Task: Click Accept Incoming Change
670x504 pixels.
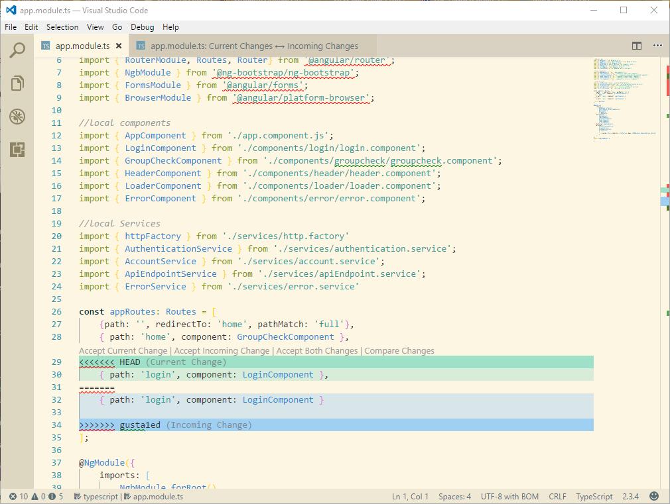Action: point(222,351)
